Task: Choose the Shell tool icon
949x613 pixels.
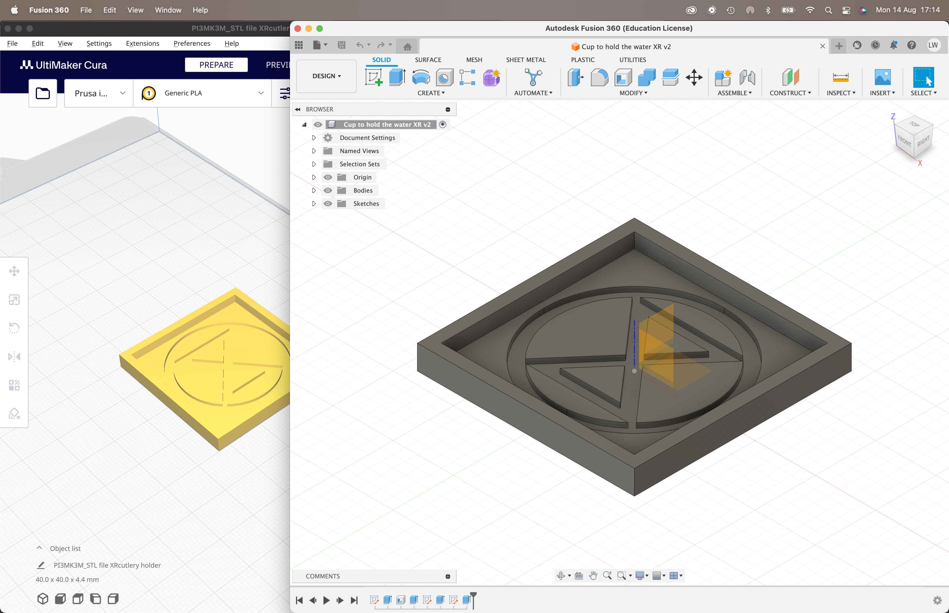Action: tap(623, 77)
